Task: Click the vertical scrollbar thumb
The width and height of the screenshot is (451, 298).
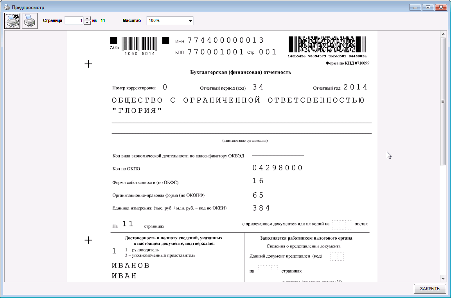Action: tap(443, 101)
